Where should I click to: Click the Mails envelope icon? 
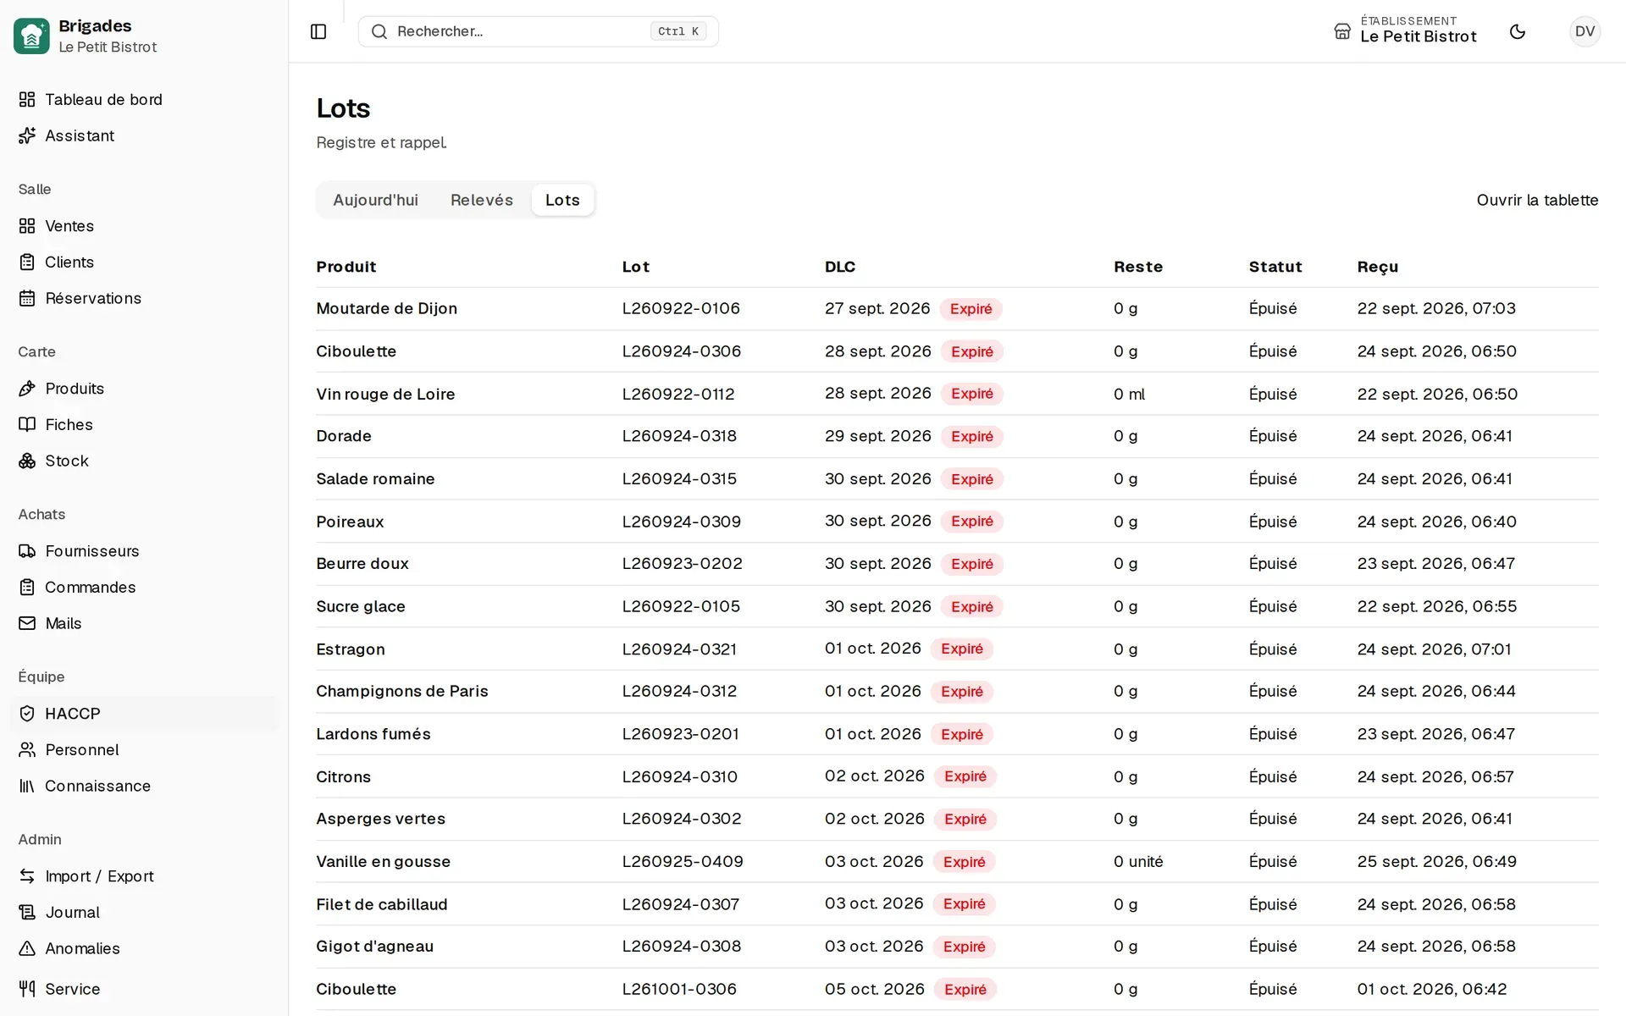pos(27,623)
